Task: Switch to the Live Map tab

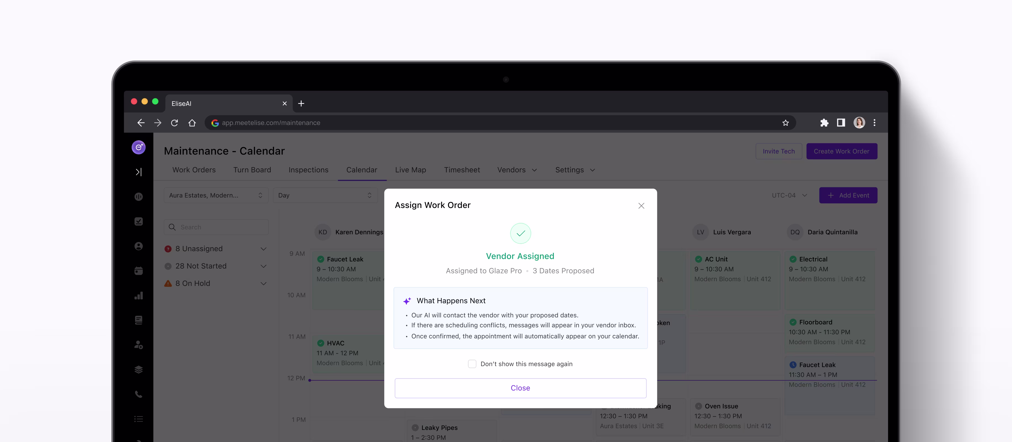Action: click(x=410, y=170)
